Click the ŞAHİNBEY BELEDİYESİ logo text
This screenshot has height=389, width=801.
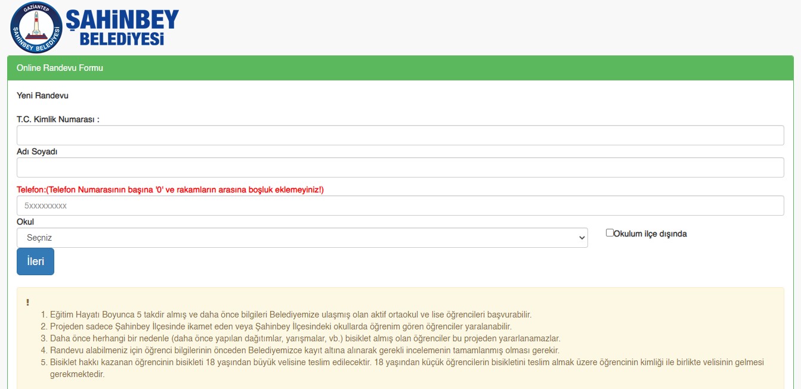[x=122, y=27]
